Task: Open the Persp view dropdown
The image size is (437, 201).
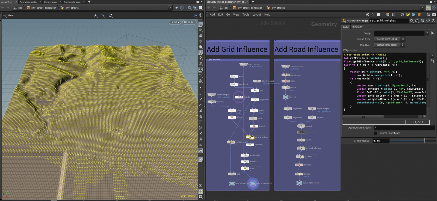Action: (x=175, y=22)
